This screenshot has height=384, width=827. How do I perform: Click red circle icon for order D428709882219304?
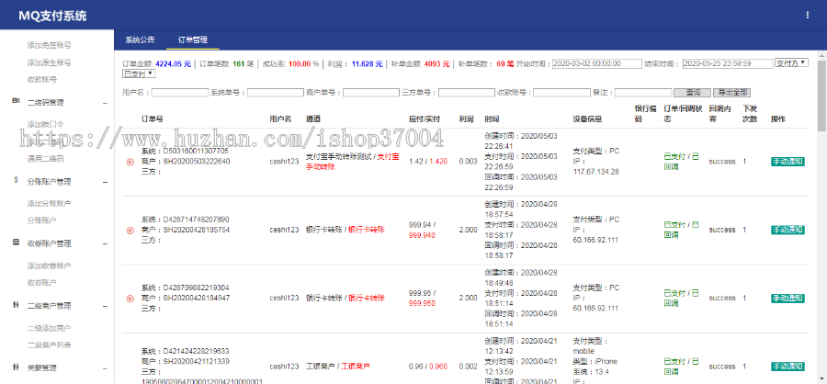point(130,298)
